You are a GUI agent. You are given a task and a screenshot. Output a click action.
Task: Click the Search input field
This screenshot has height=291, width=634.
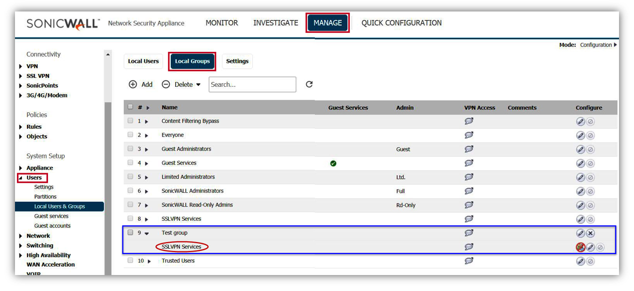[252, 84]
